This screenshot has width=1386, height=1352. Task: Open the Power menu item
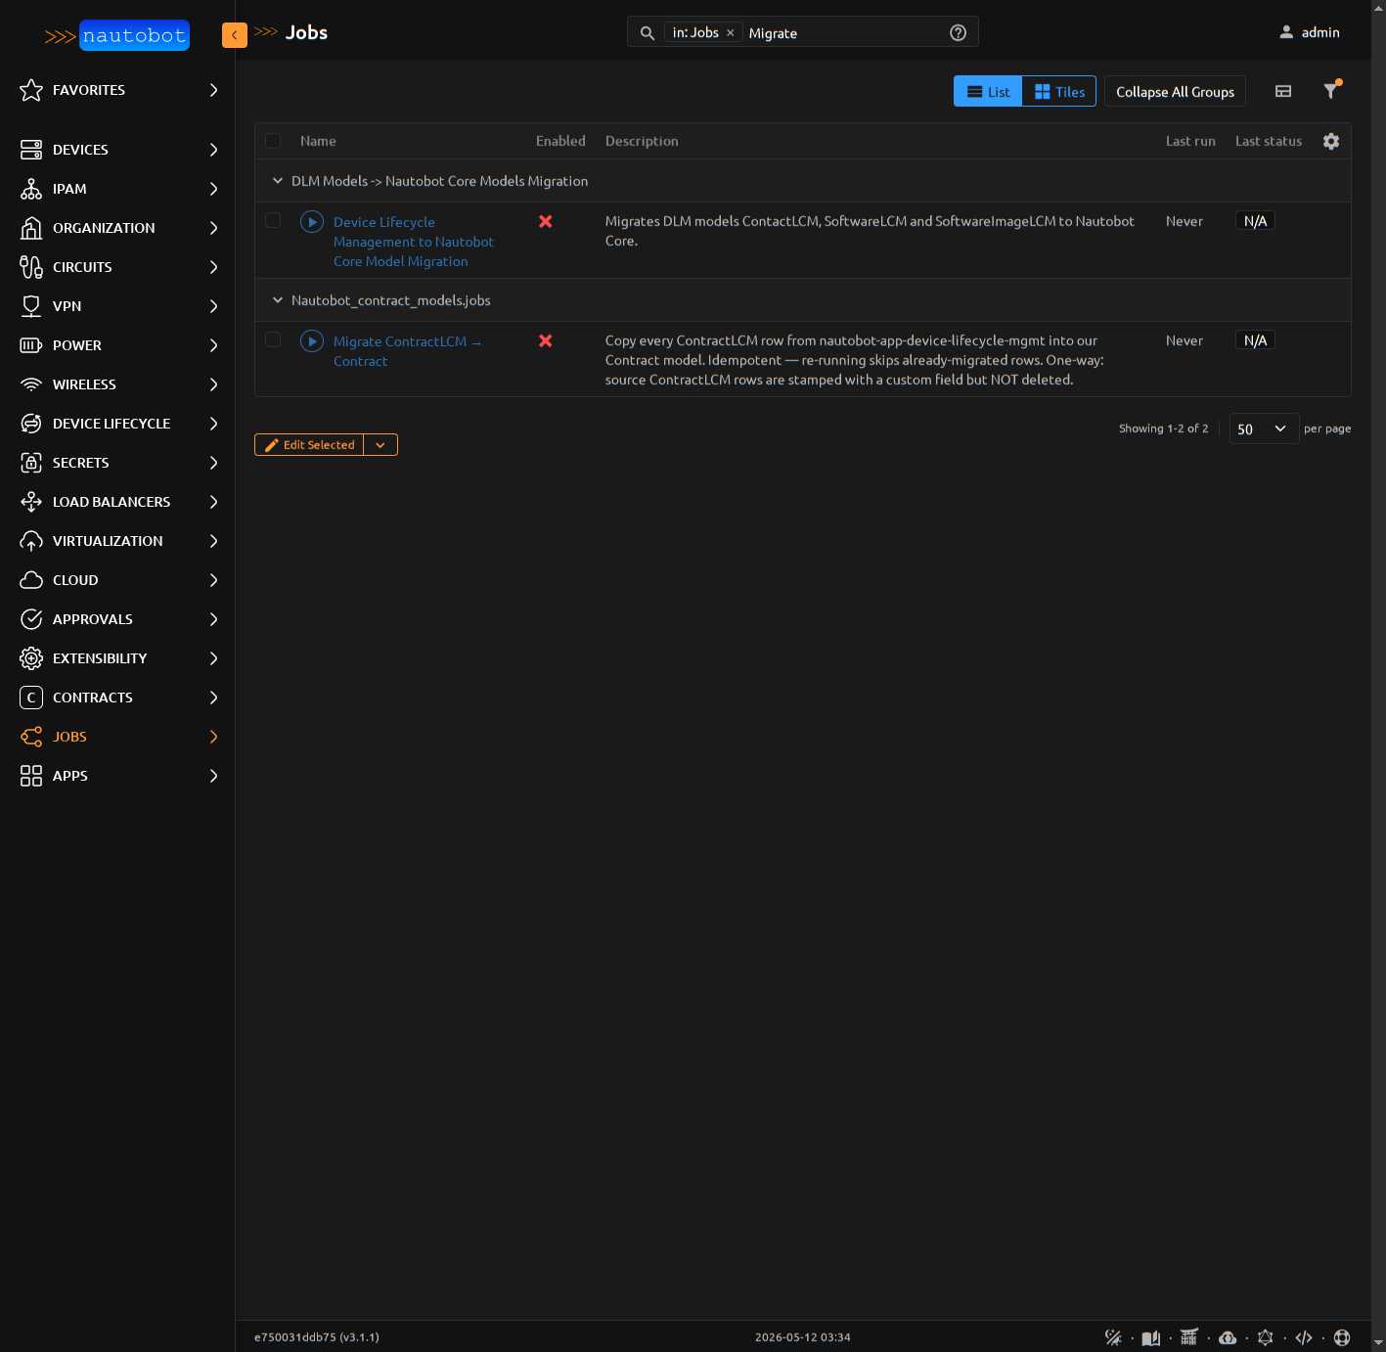click(117, 345)
